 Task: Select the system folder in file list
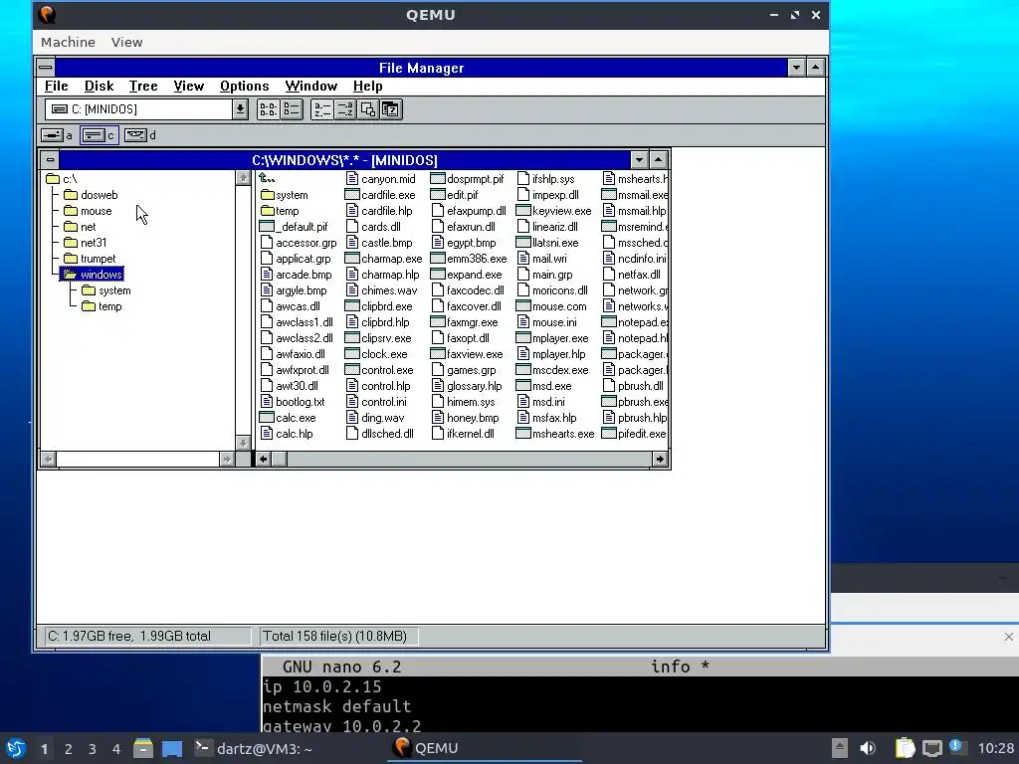point(284,195)
